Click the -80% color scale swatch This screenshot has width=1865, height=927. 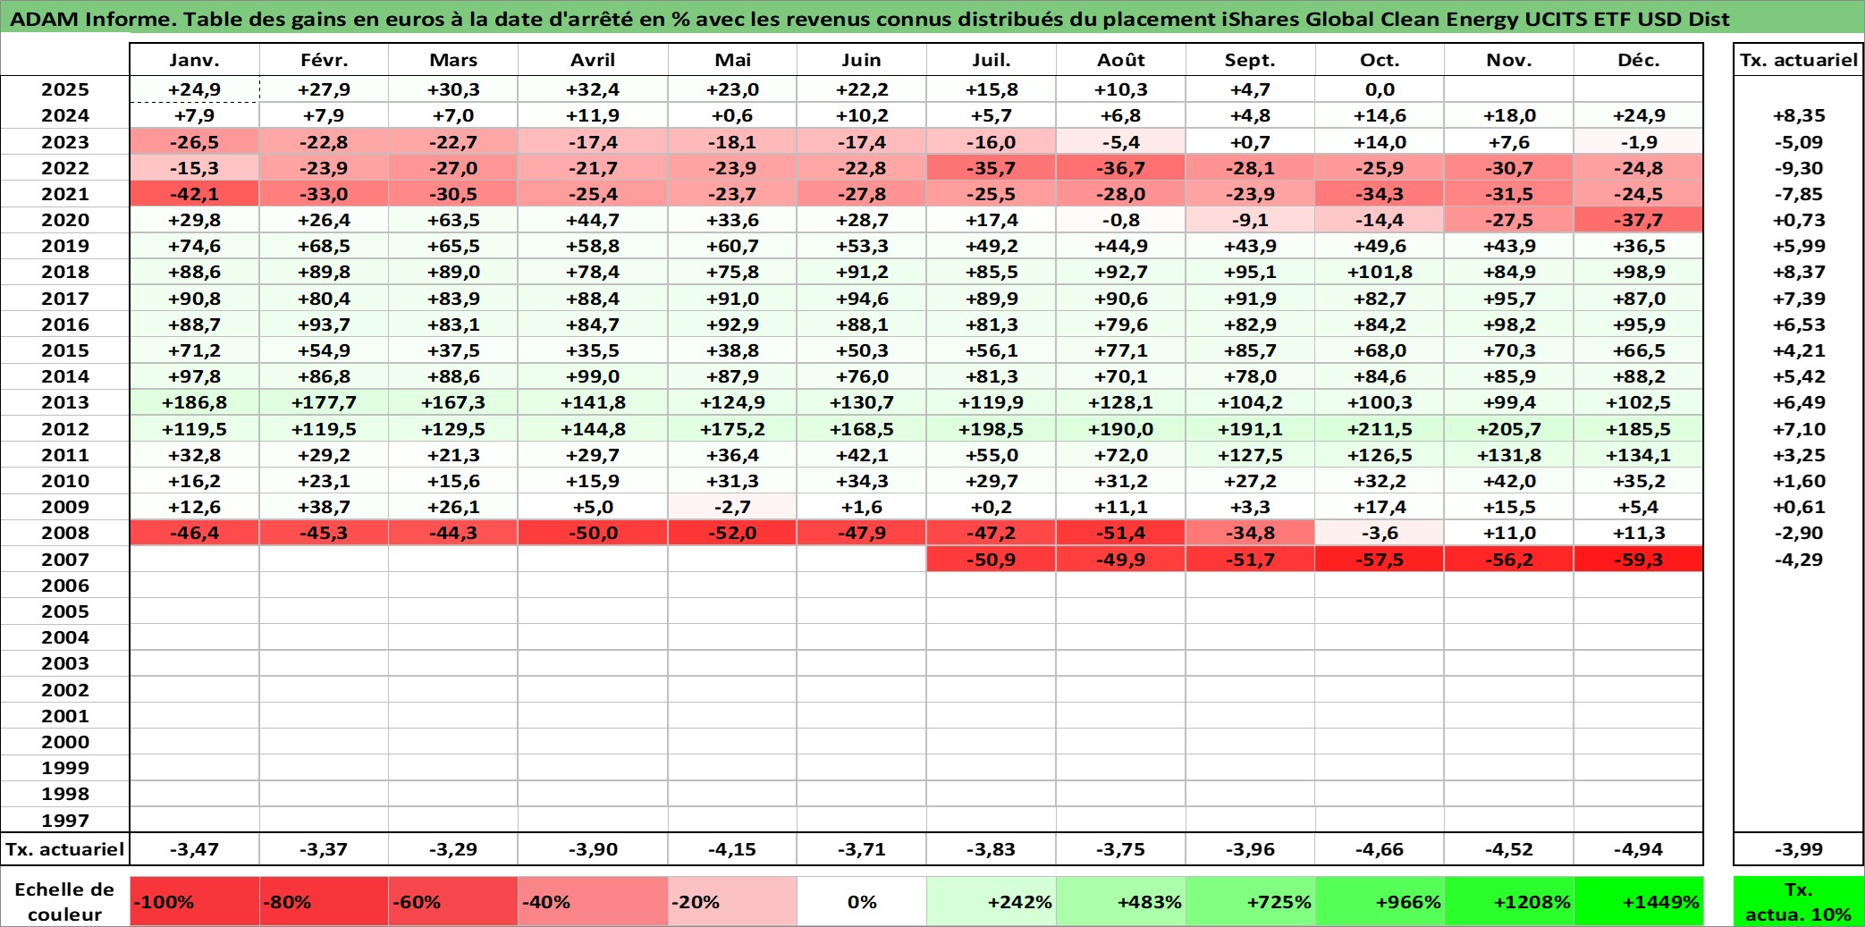click(x=324, y=901)
